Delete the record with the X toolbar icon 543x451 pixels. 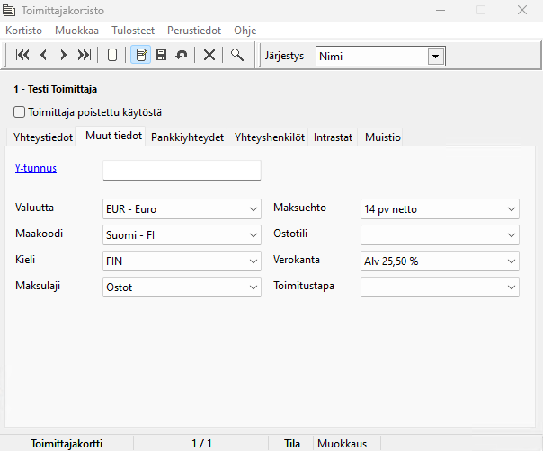tap(209, 55)
